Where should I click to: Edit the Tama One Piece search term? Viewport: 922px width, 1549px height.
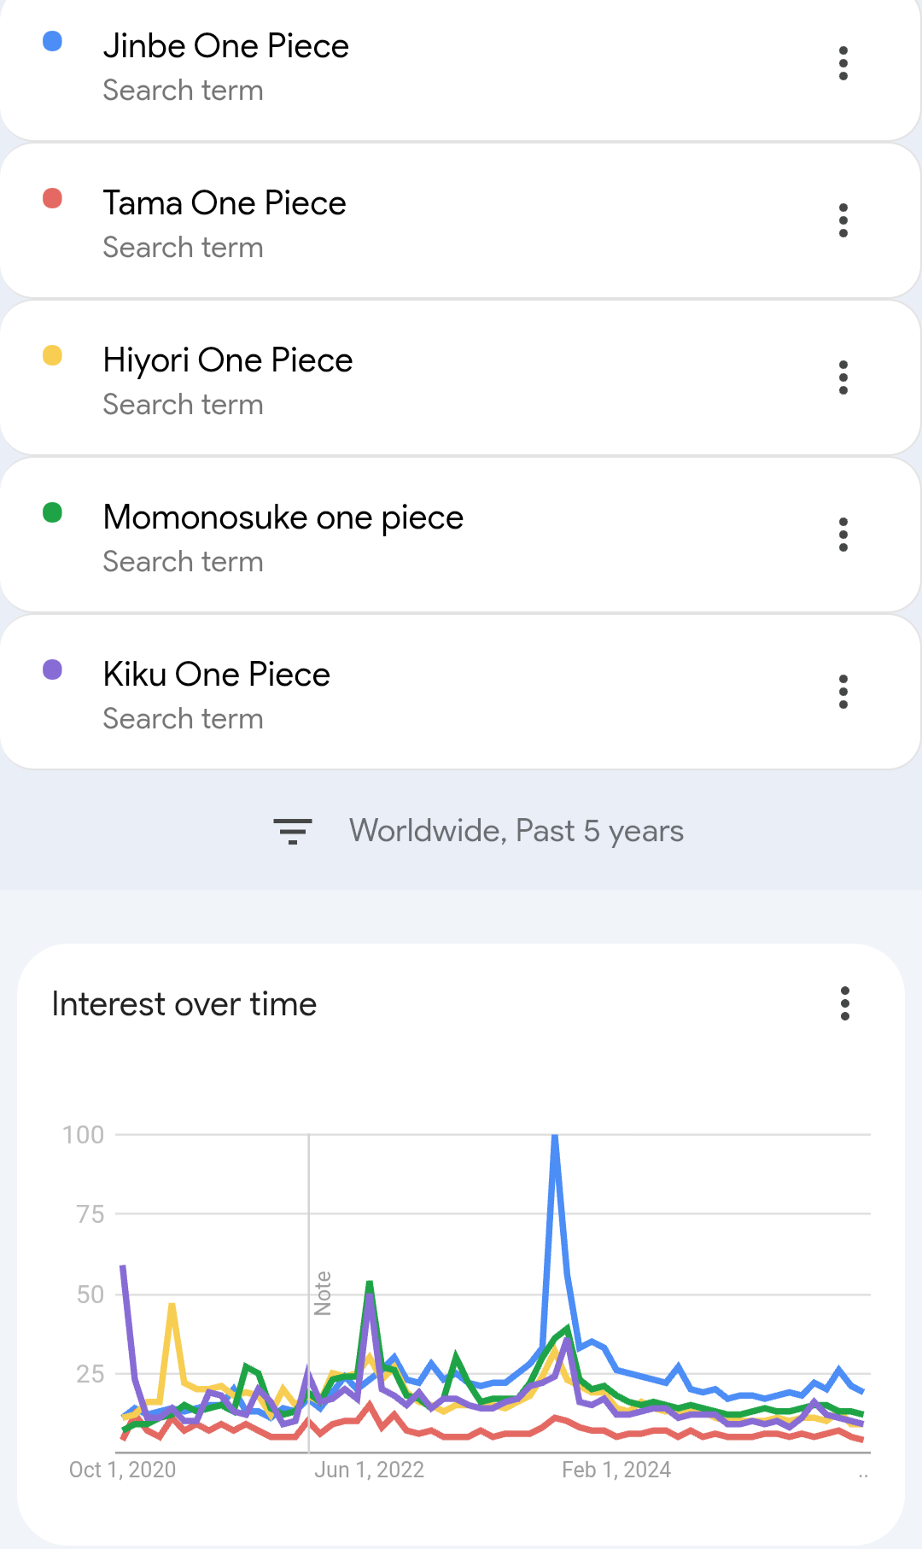(225, 203)
